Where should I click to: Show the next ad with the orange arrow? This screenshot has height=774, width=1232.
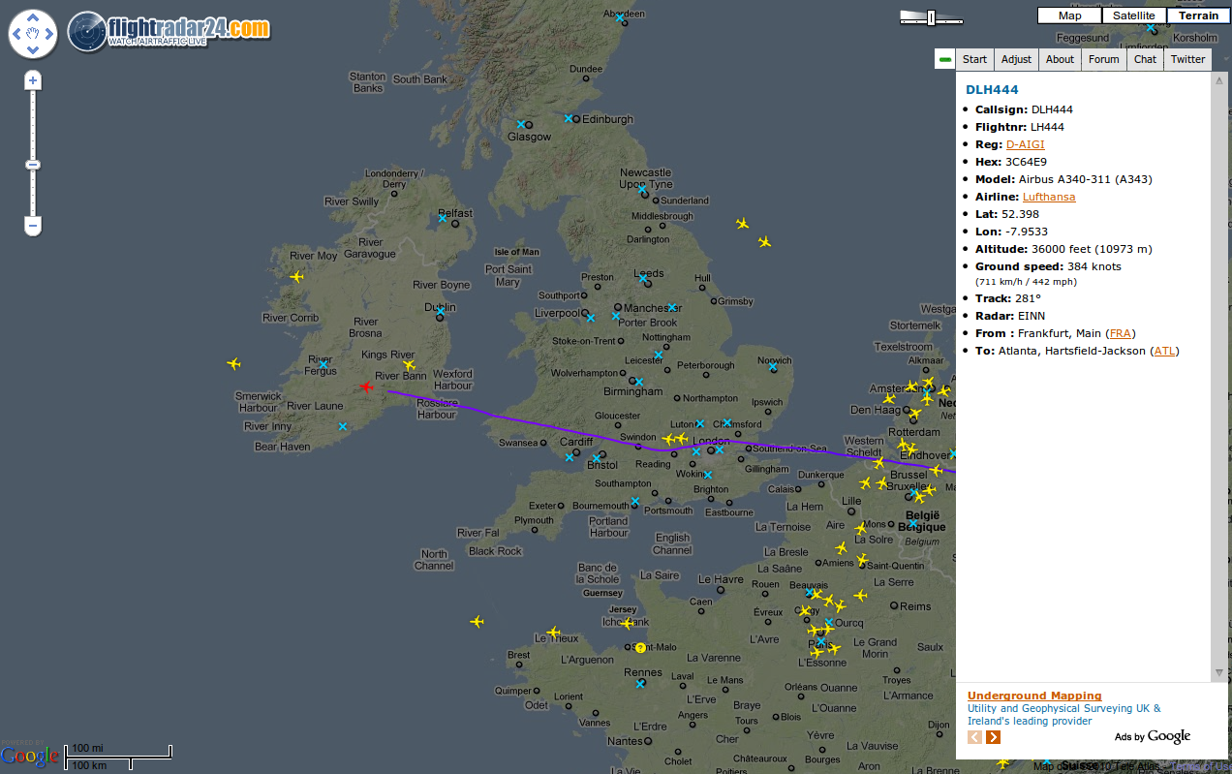click(x=994, y=737)
